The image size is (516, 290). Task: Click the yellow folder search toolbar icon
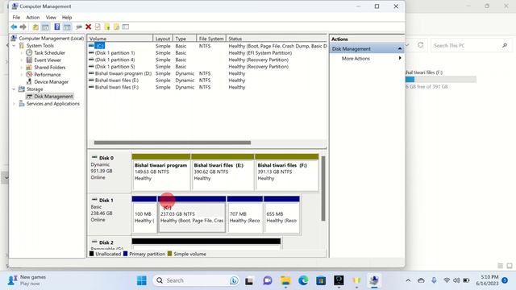pos(116,27)
